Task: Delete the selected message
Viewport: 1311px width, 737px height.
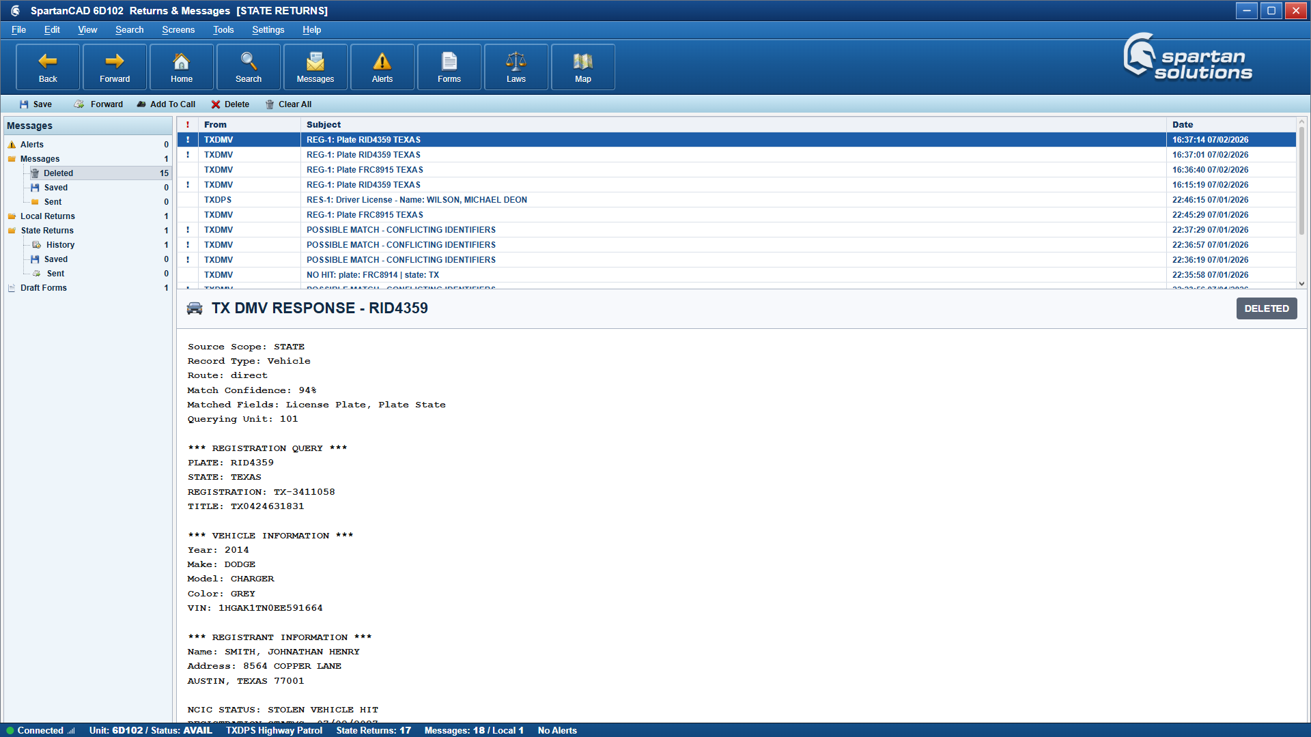Action: (230, 104)
